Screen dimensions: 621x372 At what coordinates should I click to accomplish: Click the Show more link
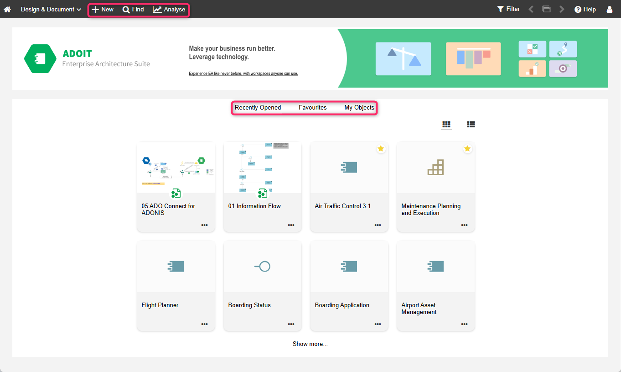[310, 344]
